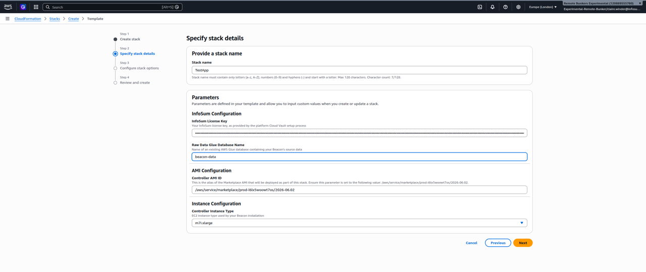Click the search magnifier icon
This screenshot has height=272, width=646.
click(48, 7)
